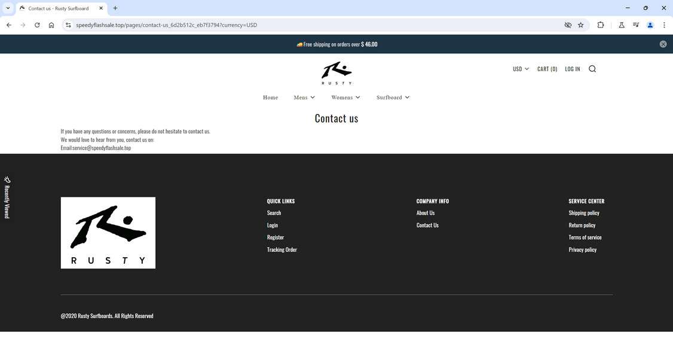Restore the browser window size
Viewport: 673px width, 360px height.
646,8
